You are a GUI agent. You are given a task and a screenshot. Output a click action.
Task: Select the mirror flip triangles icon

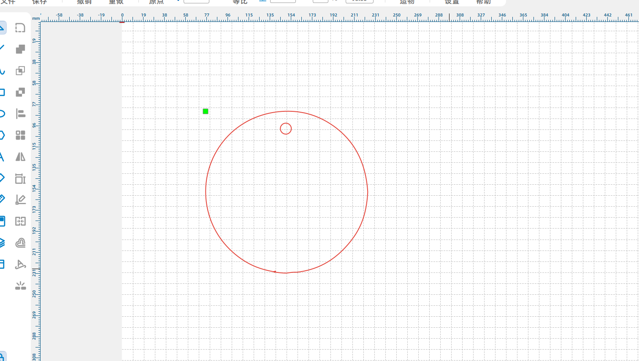(x=20, y=156)
